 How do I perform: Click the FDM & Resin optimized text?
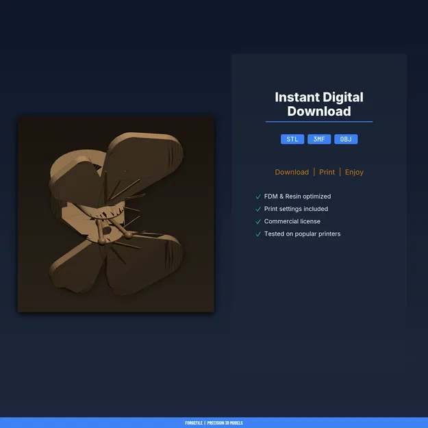pos(297,197)
